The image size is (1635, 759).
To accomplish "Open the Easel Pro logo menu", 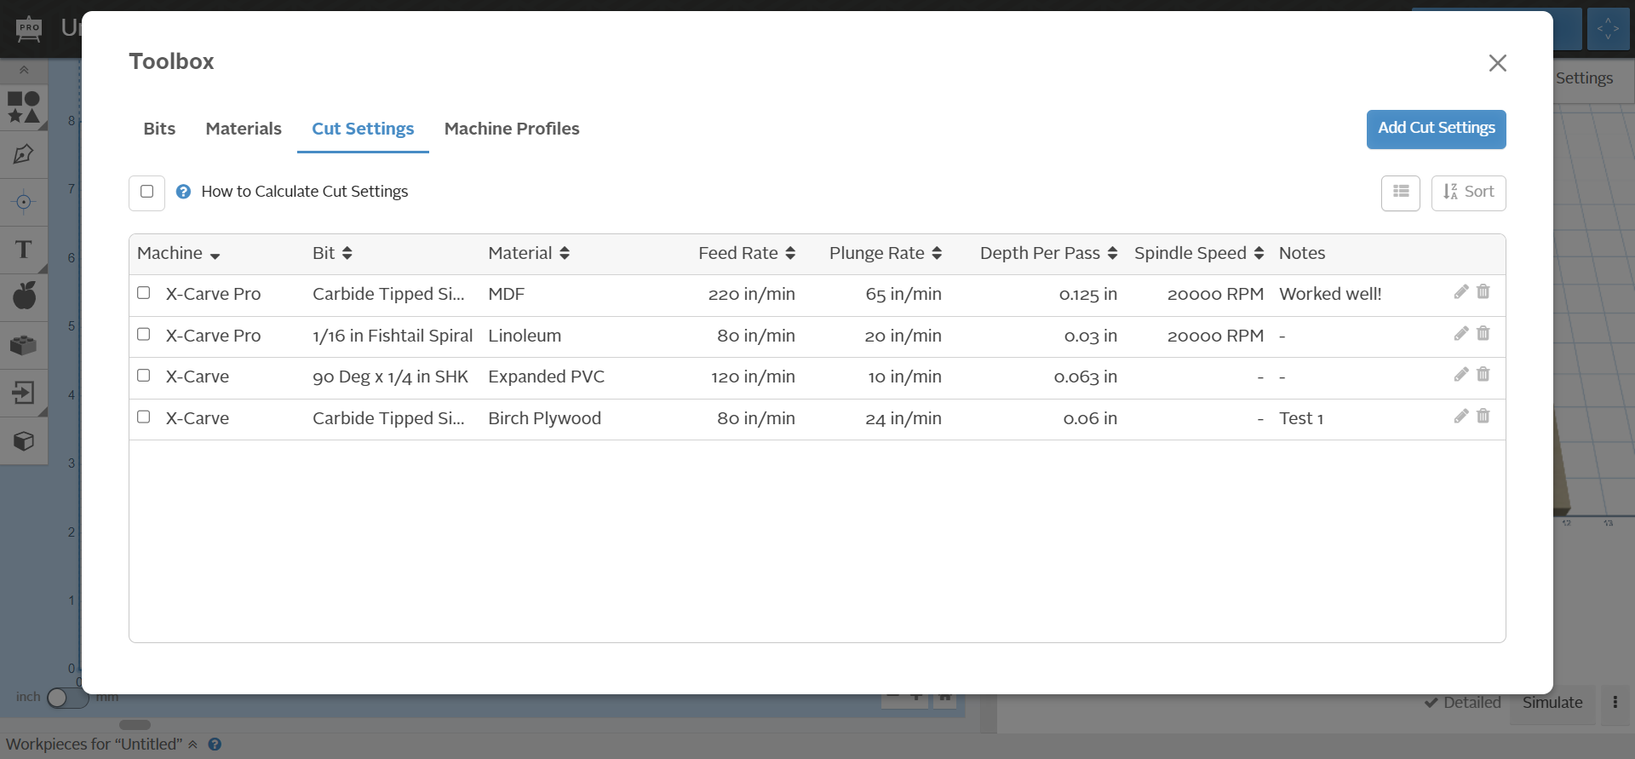I will pos(29,29).
